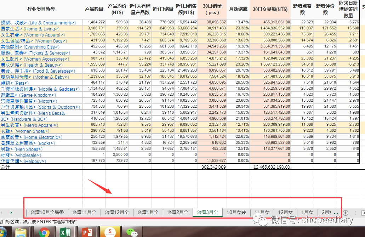Switch to the 1月女 sheet tab
The height and width of the screenshot is (237, 365).
(307, 212)
